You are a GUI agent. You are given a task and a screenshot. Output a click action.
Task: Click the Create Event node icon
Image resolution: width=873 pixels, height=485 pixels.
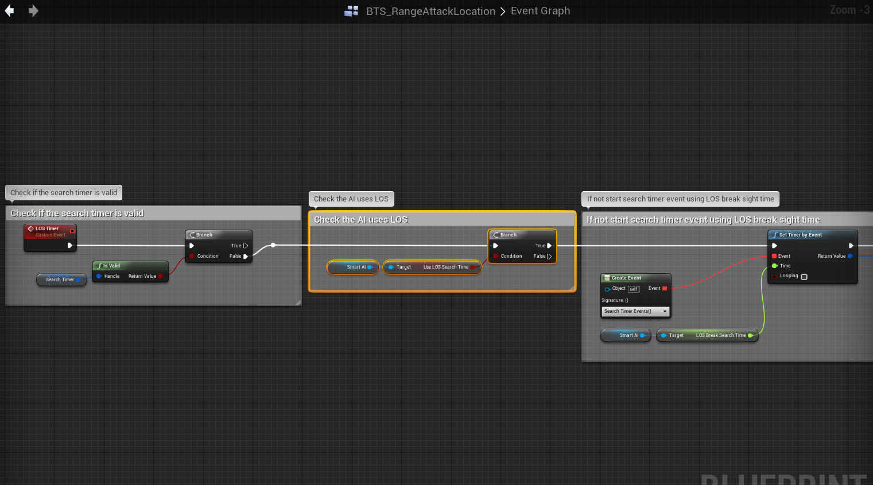pyautogui.click(x=607, y=278)
